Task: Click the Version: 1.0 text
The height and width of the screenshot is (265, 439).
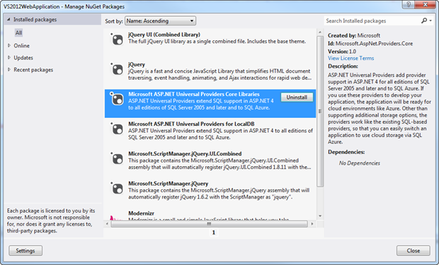Action: coord(342,52)
